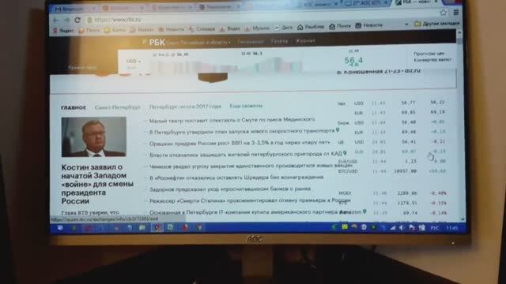
Task: Go forward using the browser forward arrow
Action: pos(66,21)
